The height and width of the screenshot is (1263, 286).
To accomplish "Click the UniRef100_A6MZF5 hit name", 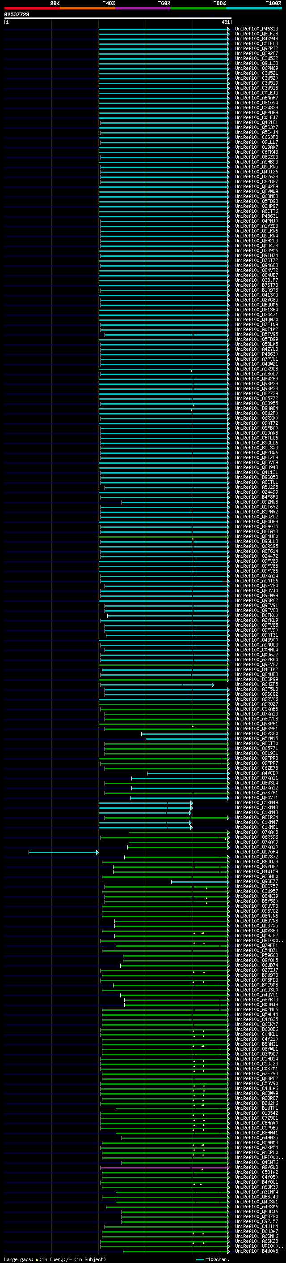I will [x=257, y=685].
